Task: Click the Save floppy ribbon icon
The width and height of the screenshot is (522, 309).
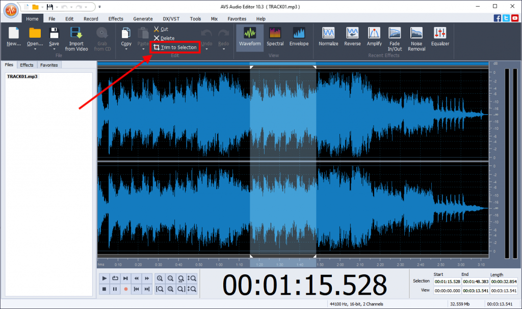Action: coord(54,33)
